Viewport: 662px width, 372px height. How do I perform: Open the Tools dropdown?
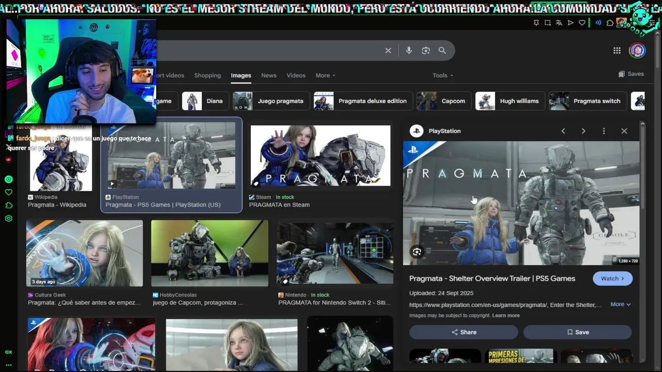click(443, 75)
